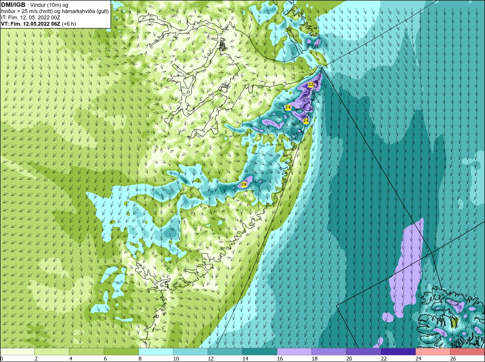Click the 8–10 m/s light cyan swatch

[x=156, y=351]
